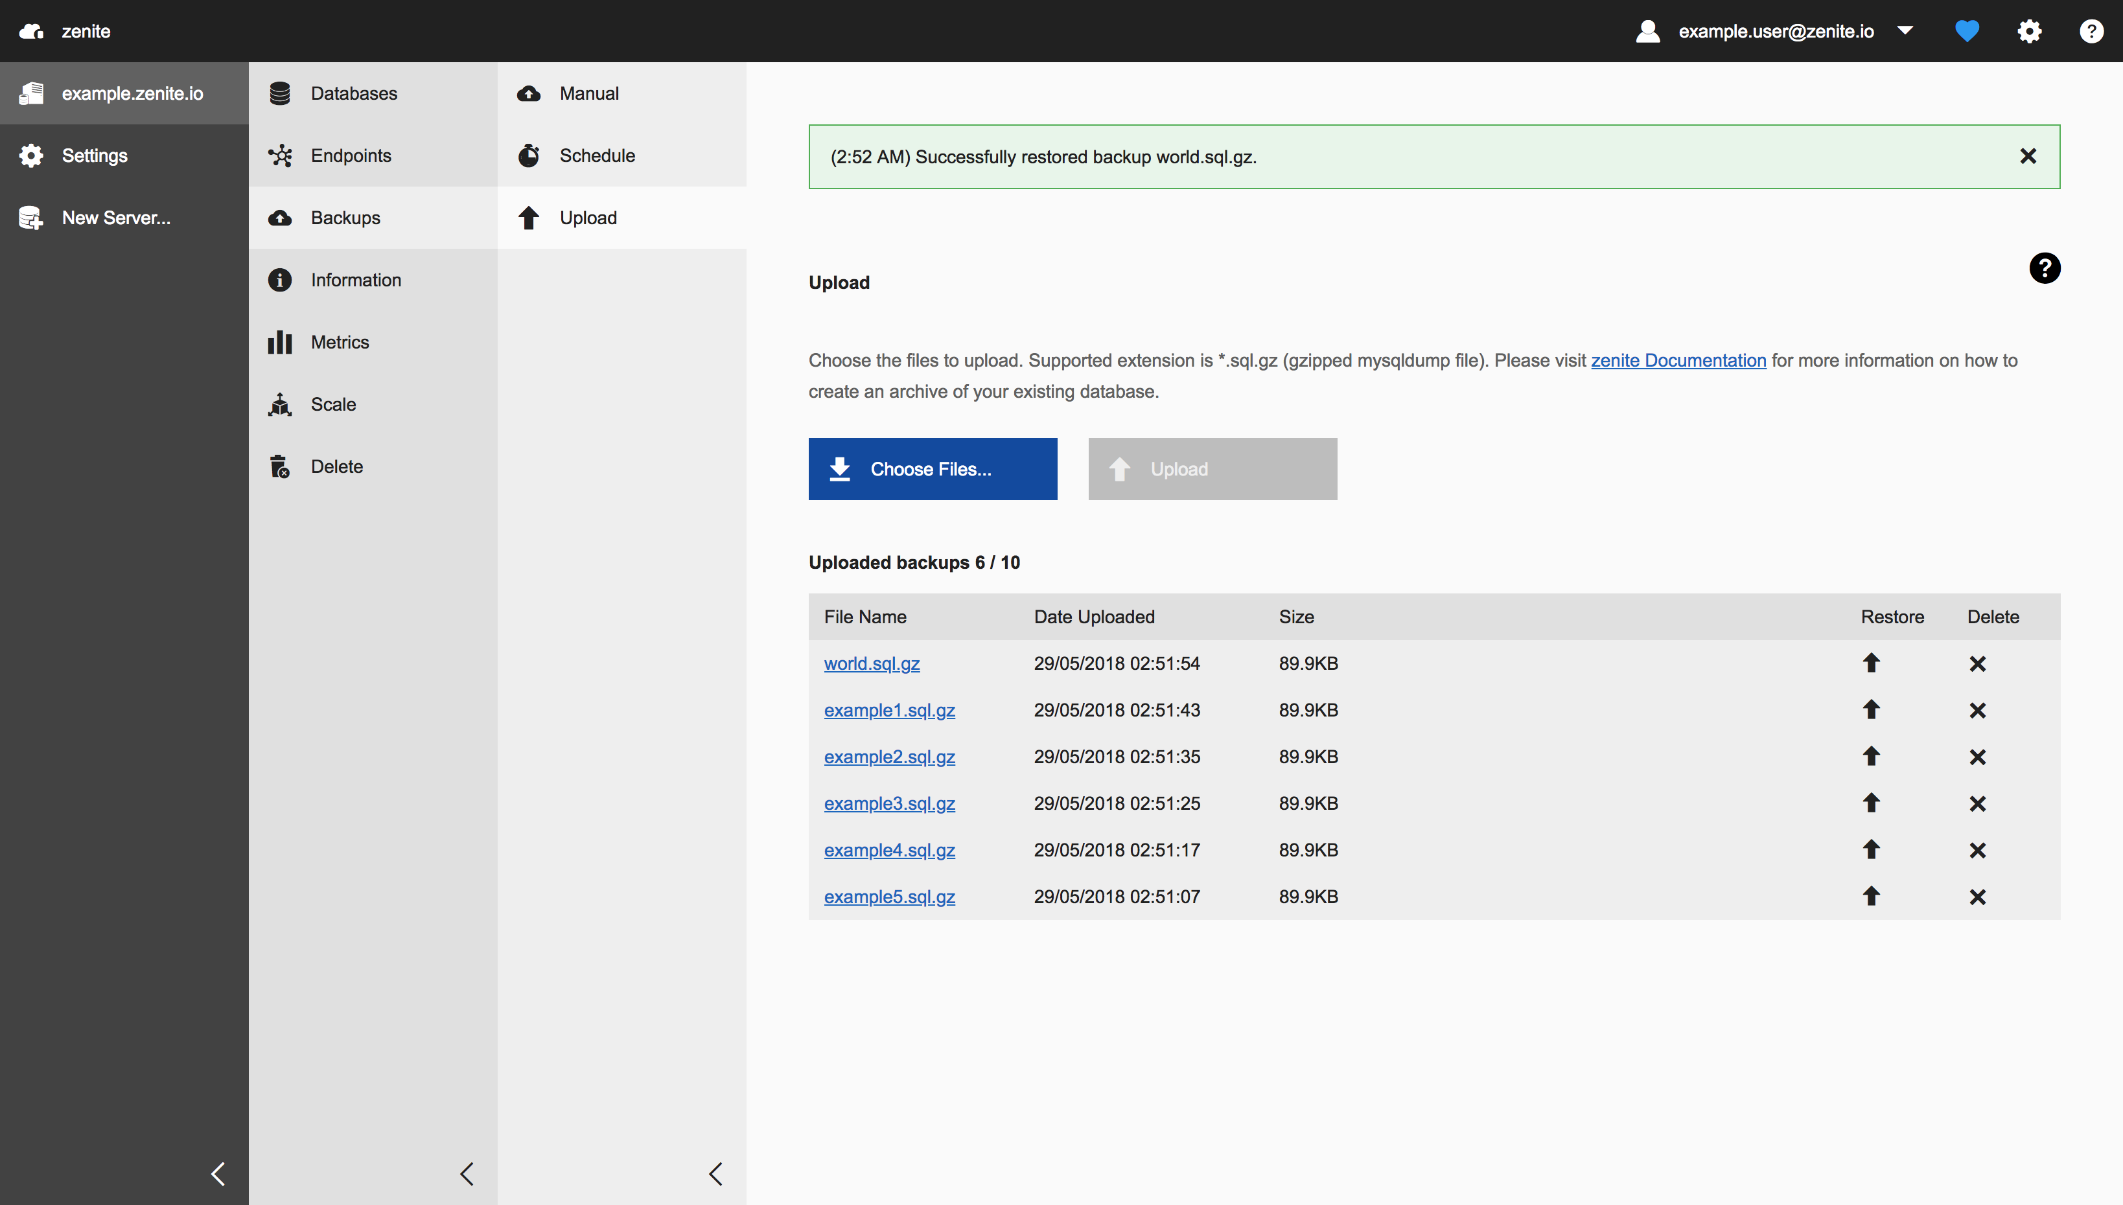Image resolution: width=2123 pixels, height=1205 pixels.
Task: Select Manual backup option
Action: [x=588, y=93]
